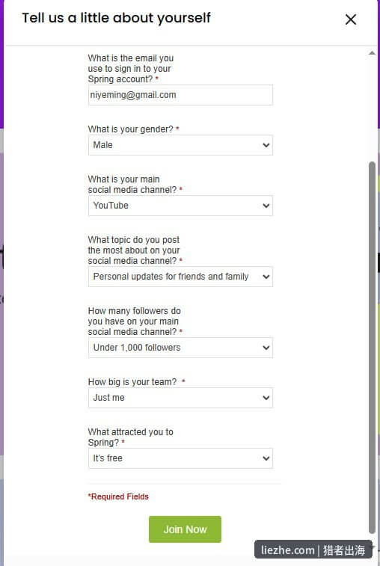Viewport: 380px width, 566px height.
Task: Click the scroll-up arrow above the scrollbar
Action: (372, 53)
